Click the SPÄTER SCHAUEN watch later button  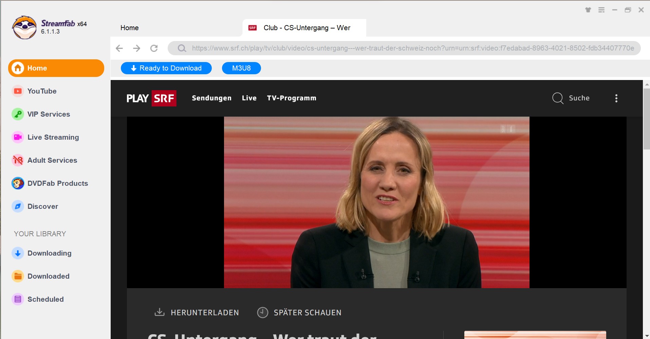point(299,312)
